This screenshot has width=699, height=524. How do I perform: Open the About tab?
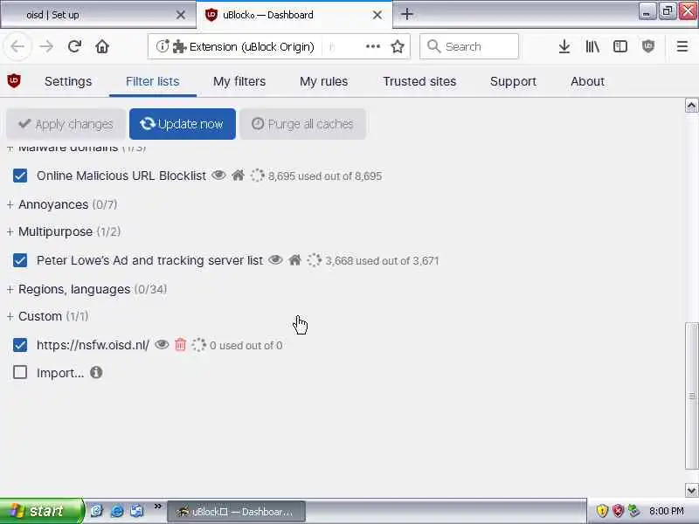tap(587, 81)
